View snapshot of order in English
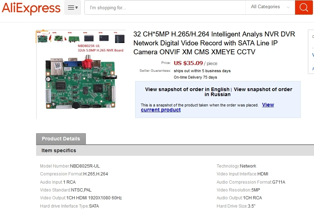The width and height of the screenshot is (314, 209). [x=187, y=89]
